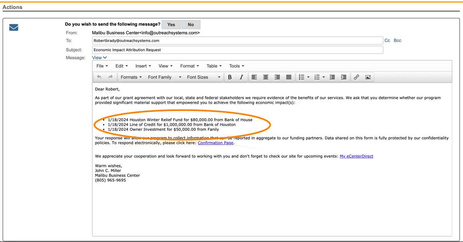This screenshot has width=463, height=242.
Task: Click Yes to send the message
Action: click(171, 24)
